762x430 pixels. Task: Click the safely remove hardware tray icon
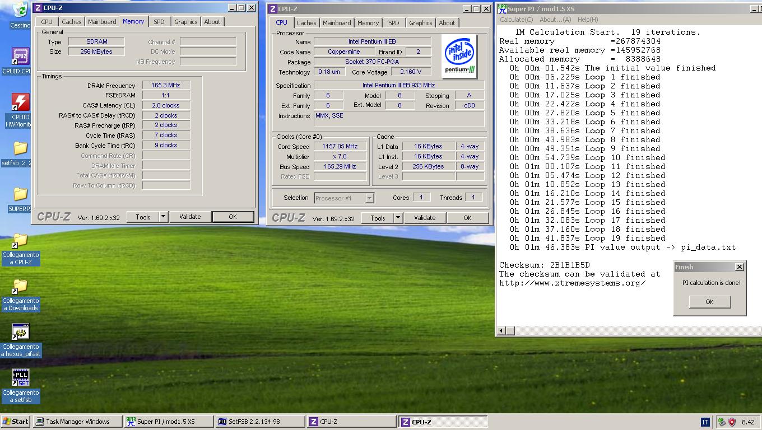[x=721, y=422]
